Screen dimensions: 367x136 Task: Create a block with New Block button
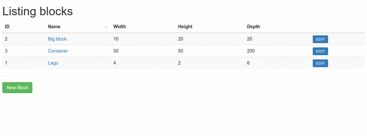click(17, 88)
